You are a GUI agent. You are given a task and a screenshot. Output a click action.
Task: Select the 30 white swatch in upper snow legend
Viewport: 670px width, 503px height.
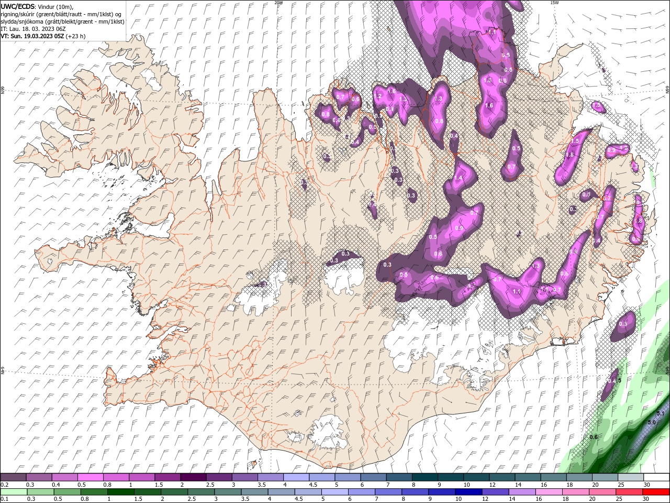pyautogui.click(x=656, y=477)
